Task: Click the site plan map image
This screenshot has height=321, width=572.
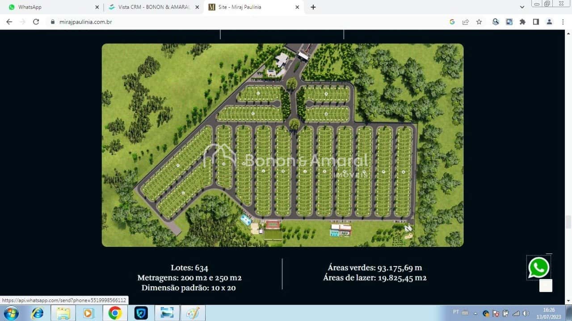Action: click(282, 145)
